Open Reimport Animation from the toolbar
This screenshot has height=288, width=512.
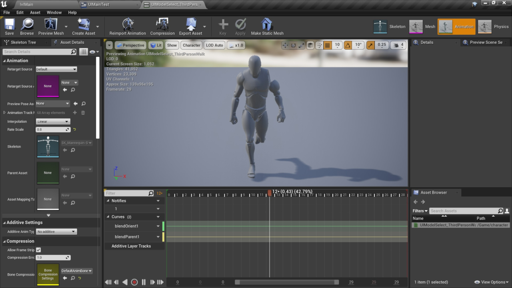point(128,25)
